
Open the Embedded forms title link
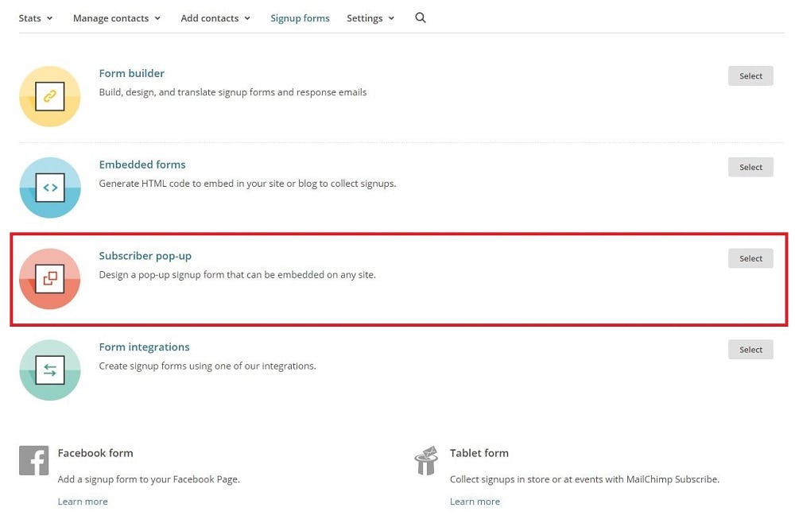(x=142, y=165)
